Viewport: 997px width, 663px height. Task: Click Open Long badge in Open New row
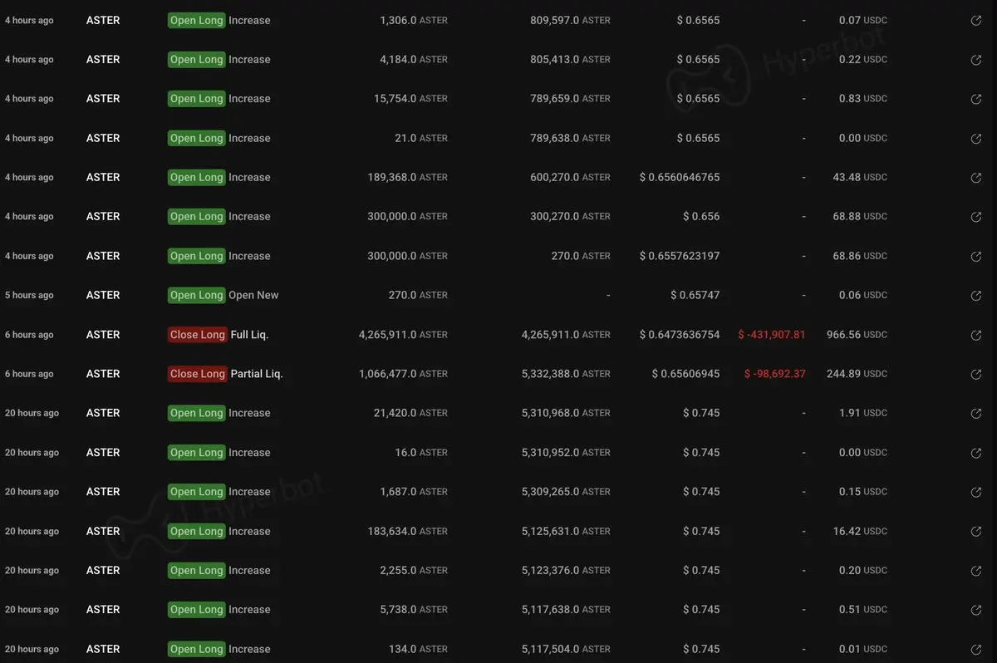click(x=196, y=295)
